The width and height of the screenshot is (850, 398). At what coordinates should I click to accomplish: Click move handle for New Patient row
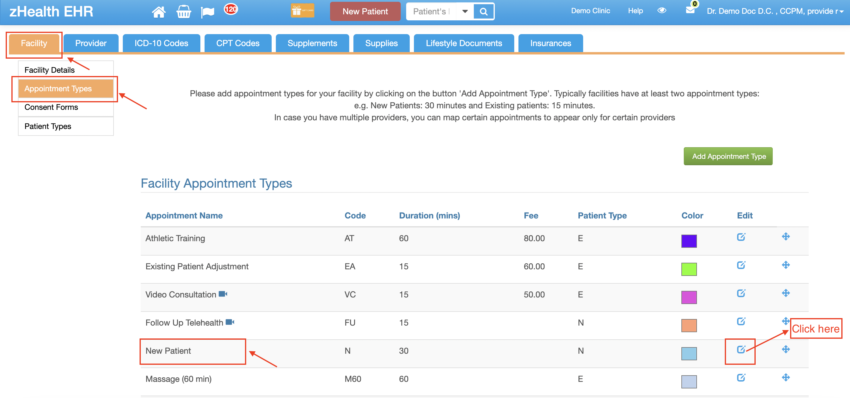pos(786,349)
